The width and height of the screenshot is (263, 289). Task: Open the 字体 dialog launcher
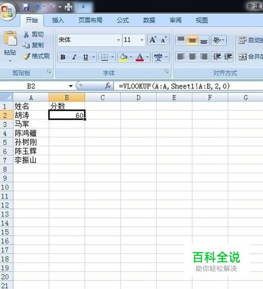[167, 72]
